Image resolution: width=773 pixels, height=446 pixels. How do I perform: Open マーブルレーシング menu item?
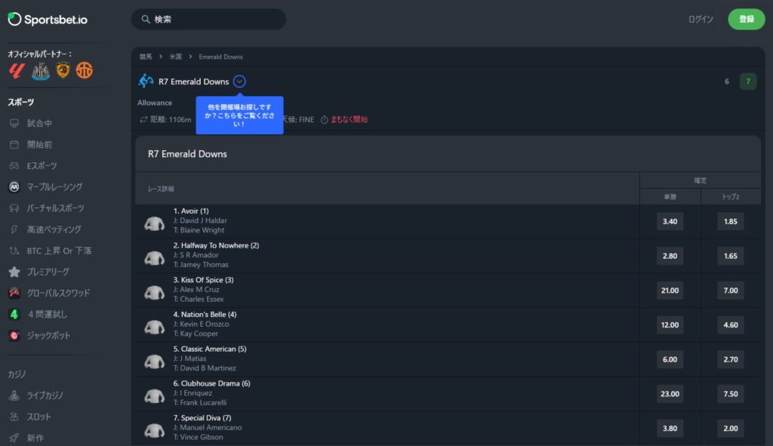click(54, 187)
